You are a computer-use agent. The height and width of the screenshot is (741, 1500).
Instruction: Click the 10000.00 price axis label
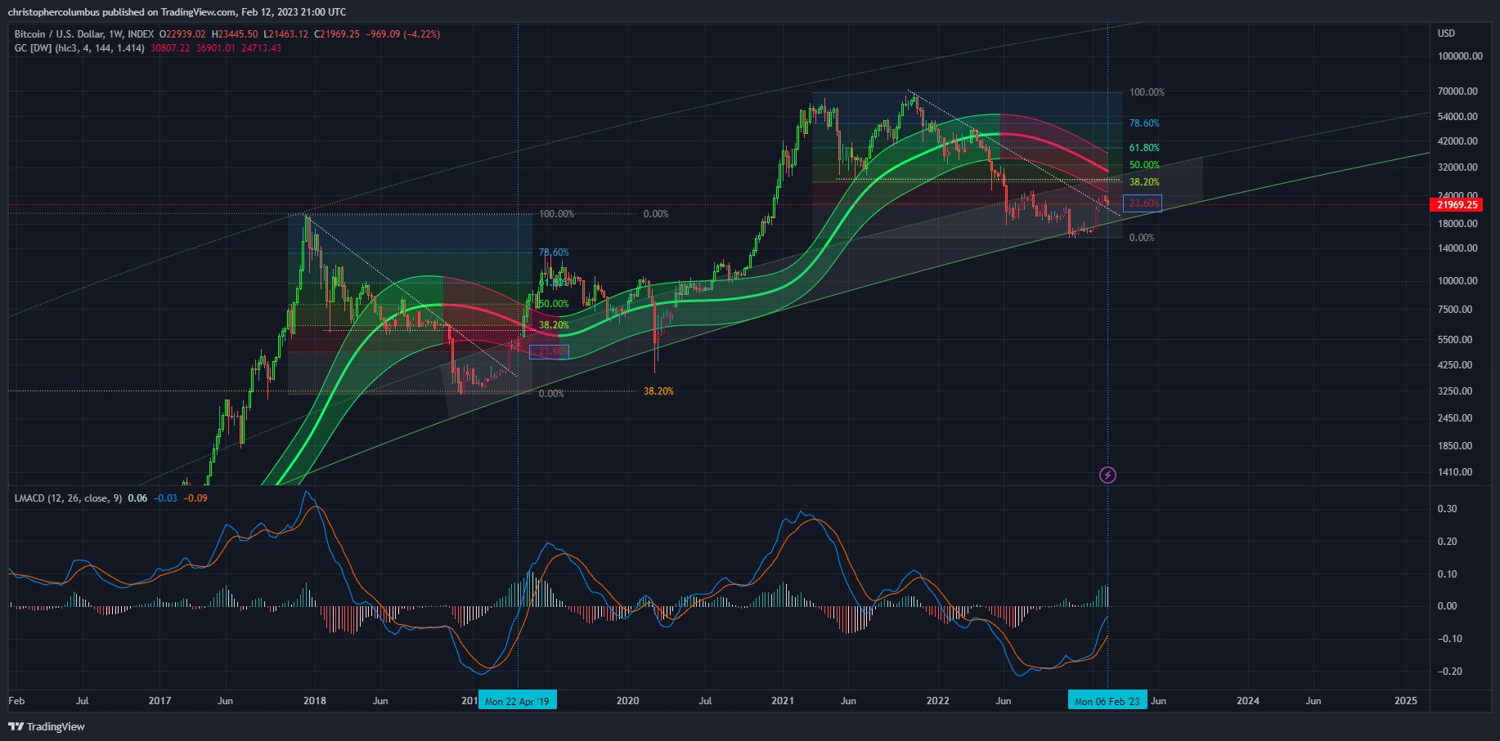[x=1457, y=281]
